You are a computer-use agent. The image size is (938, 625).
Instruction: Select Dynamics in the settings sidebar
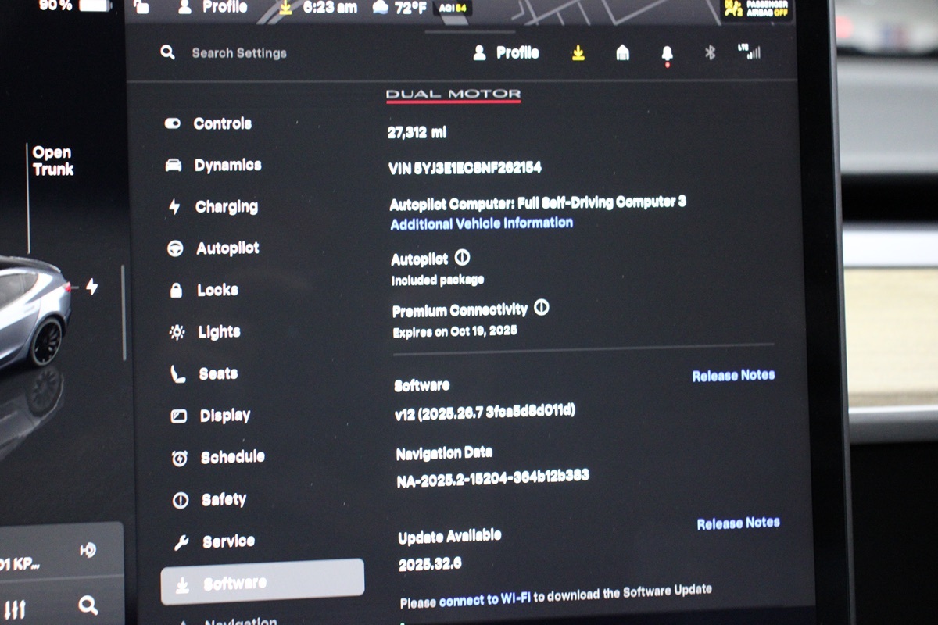click(227, 165)
